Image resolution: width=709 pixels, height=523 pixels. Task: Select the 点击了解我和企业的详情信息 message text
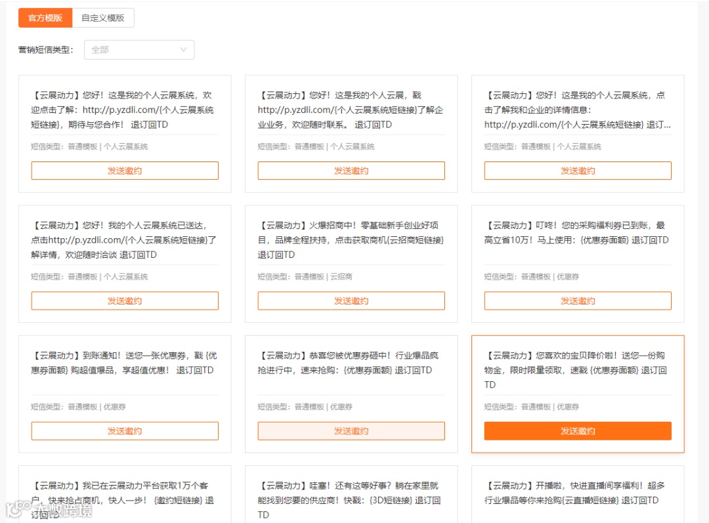(578, 110)
